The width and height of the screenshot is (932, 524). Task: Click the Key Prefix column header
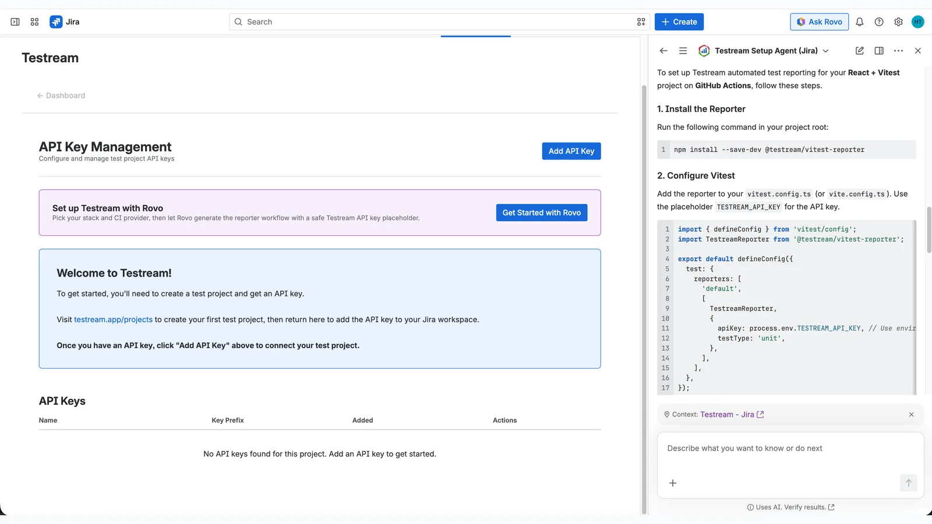coord(228,420)
